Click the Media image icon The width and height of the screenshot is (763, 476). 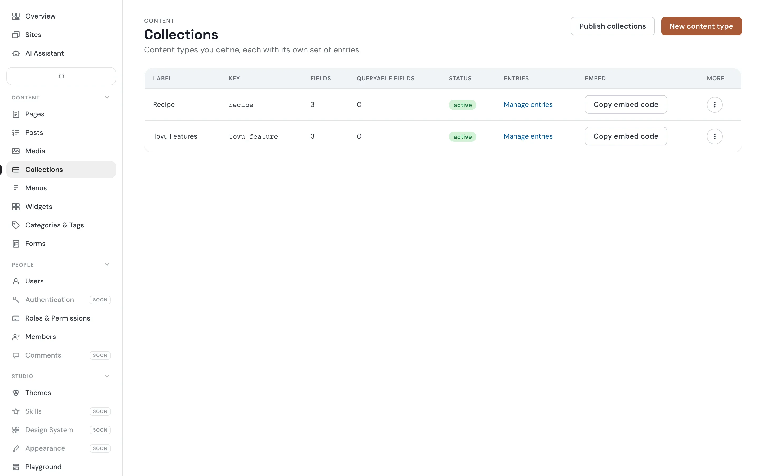tap(16, 151)
